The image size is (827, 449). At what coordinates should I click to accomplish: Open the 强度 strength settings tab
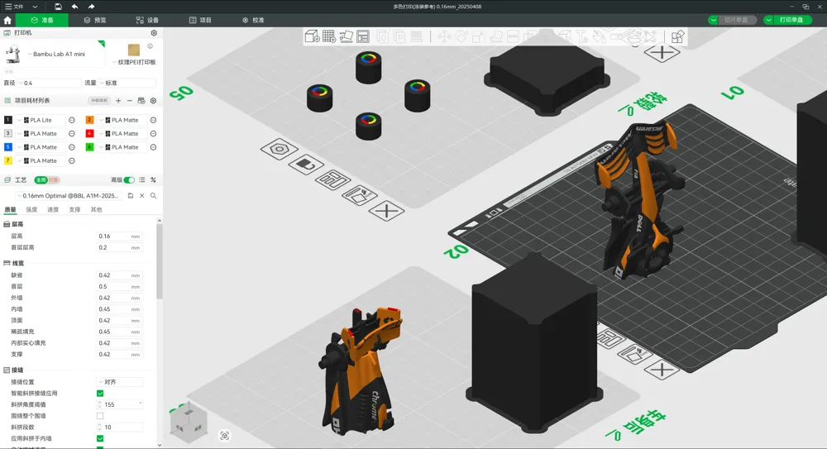(x=31, y=210)
